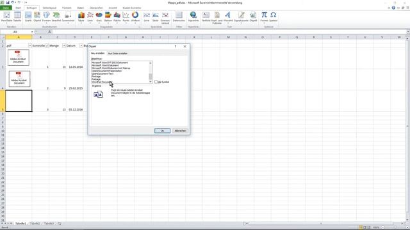The image size is (410, 230).
Task: Switch to the Start ribbon tab
Action: click(18, 8)
